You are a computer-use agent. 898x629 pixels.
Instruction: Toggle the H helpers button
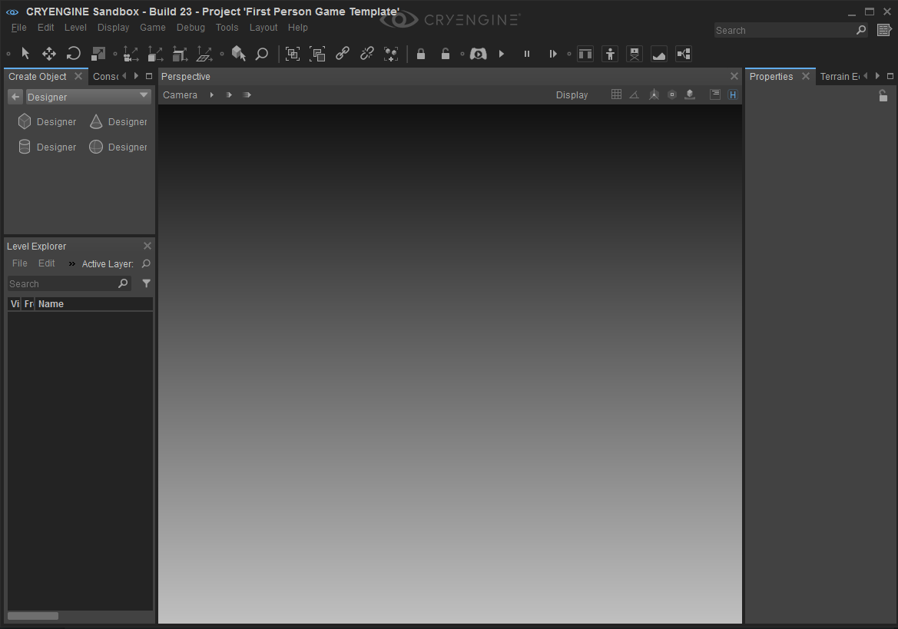(x=733, y=95)
